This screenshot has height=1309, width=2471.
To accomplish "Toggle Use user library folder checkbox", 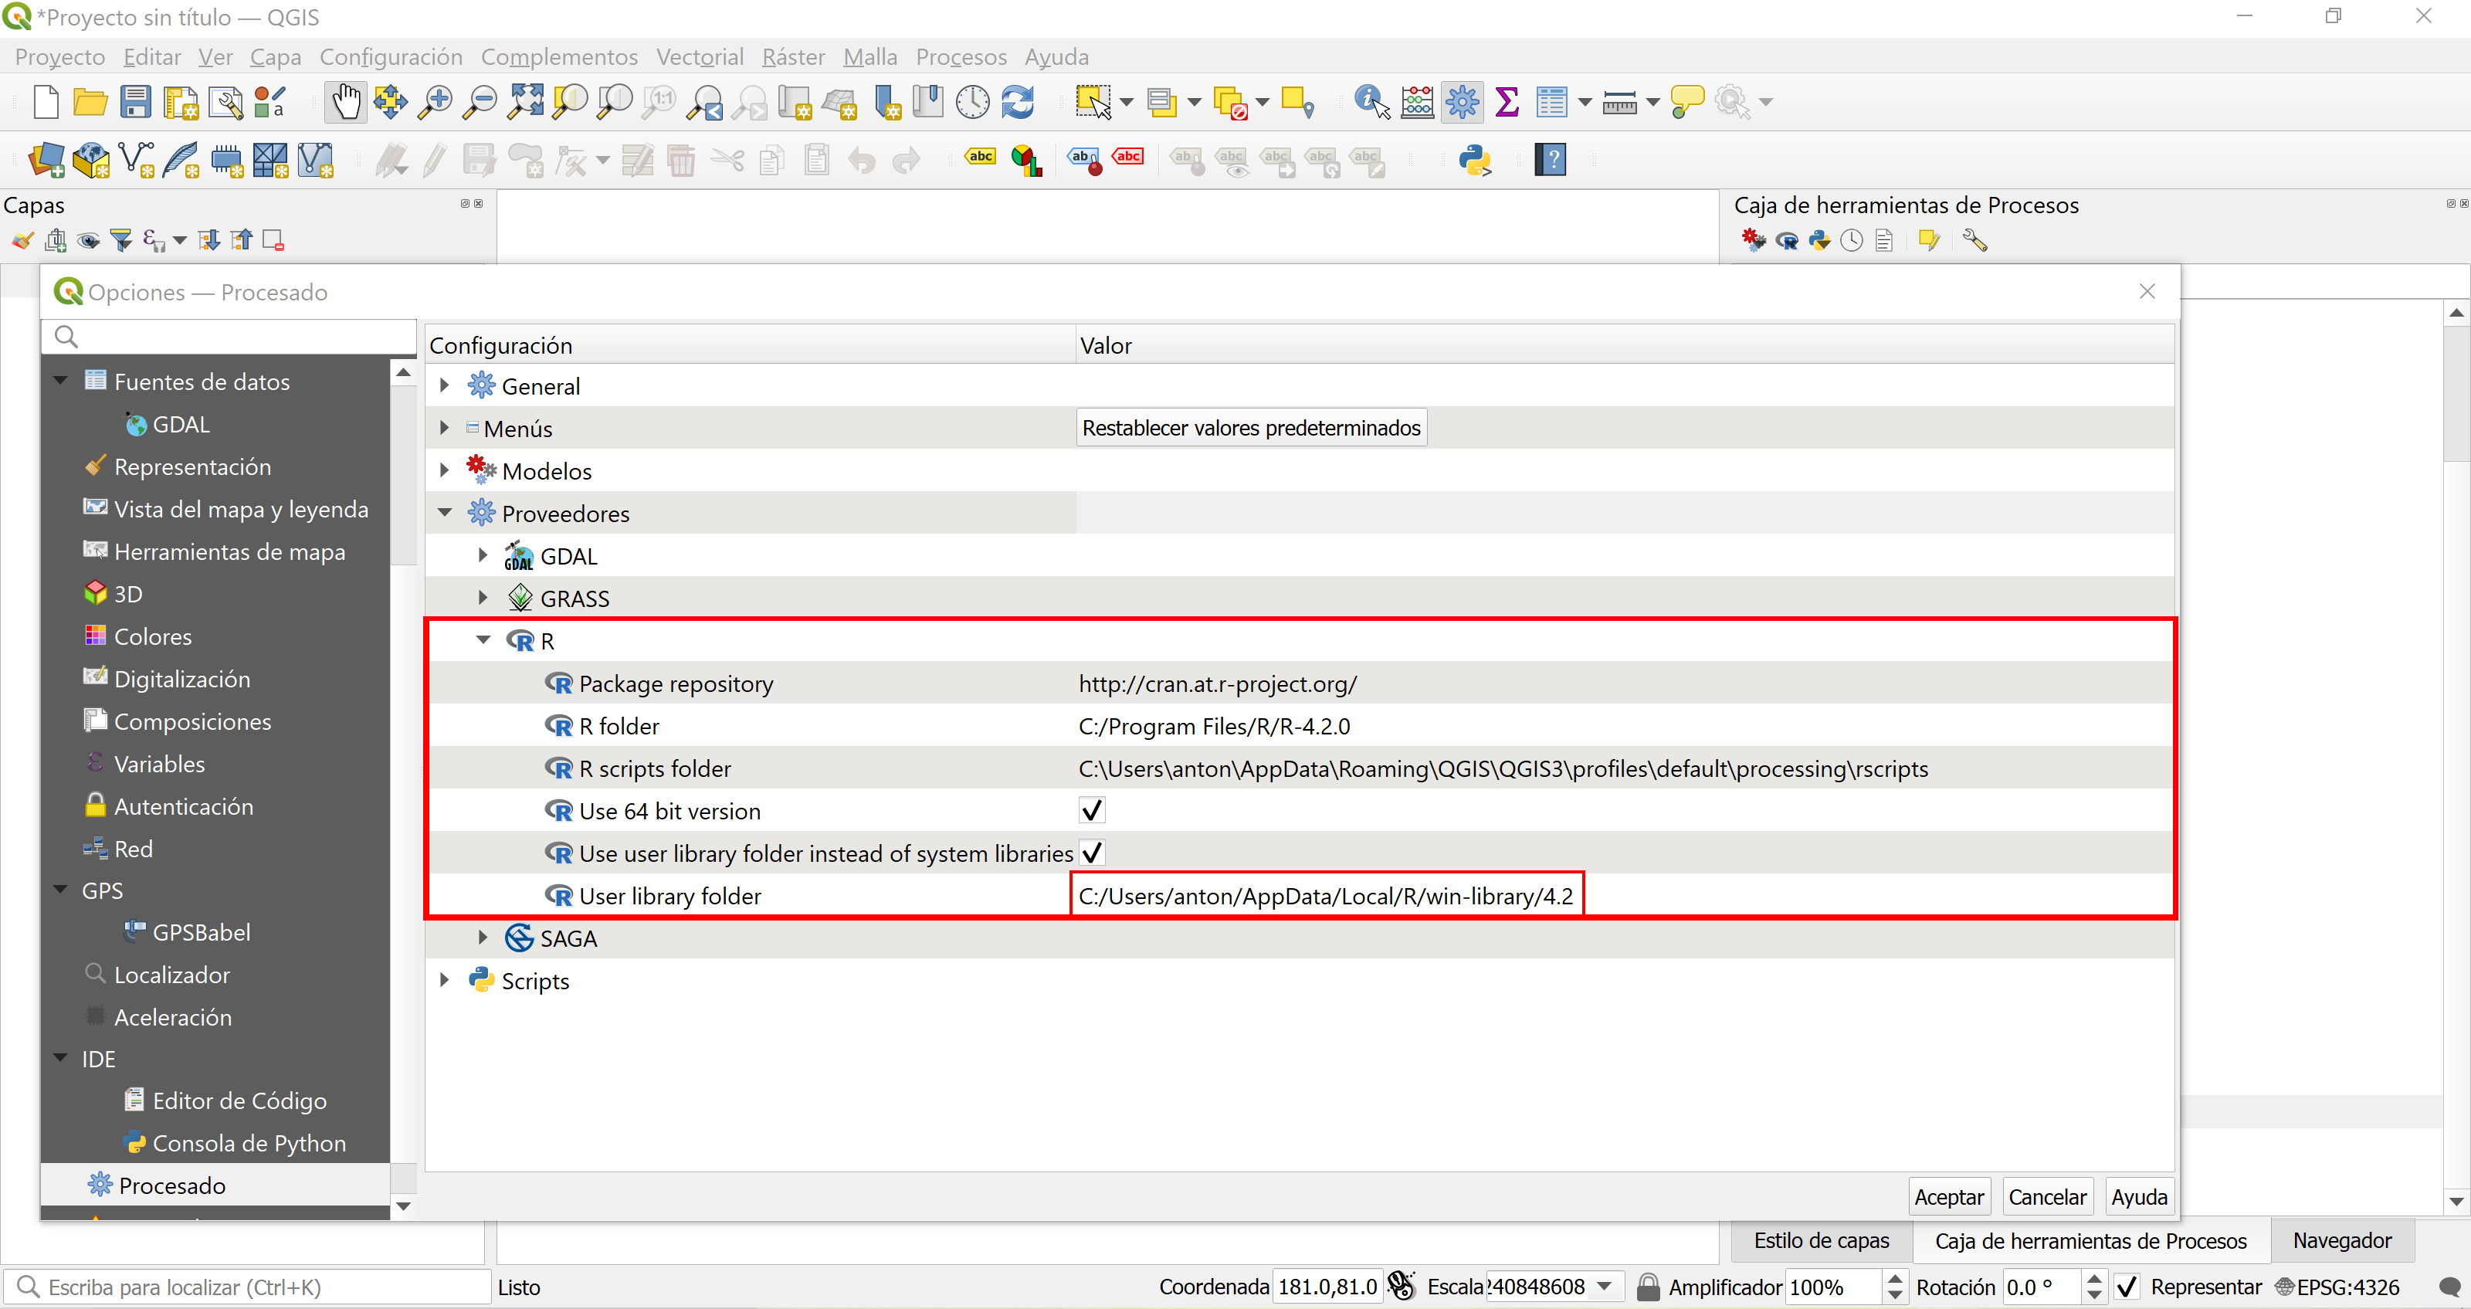I will [1092, 853].
